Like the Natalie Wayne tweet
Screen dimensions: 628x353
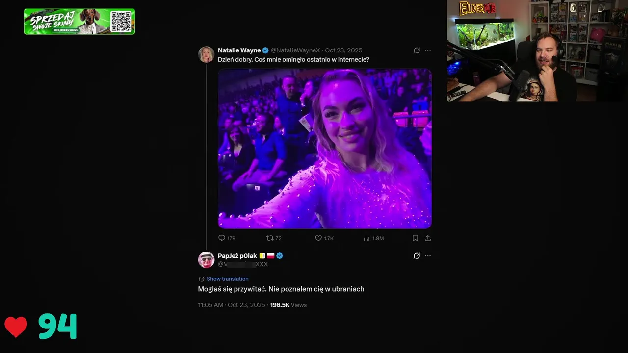pos(324,238)
